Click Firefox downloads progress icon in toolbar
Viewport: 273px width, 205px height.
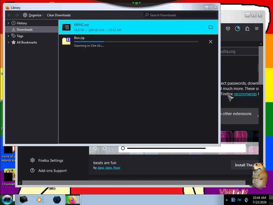[238, 29]
